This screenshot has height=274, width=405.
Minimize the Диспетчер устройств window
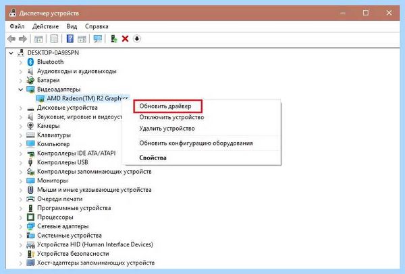343,13
